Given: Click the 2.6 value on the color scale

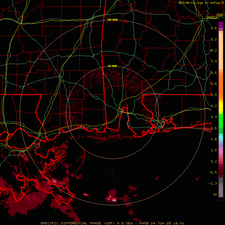Looking at the screenshot, I should coord(214,128).
